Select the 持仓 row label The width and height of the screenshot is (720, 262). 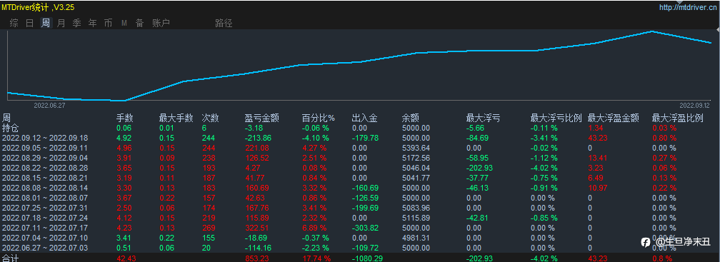click(11, 128)
